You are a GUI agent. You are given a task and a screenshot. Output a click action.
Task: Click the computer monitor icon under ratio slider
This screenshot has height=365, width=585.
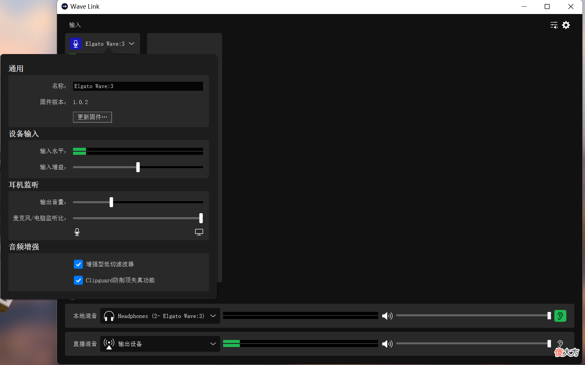tap(199, 232)
